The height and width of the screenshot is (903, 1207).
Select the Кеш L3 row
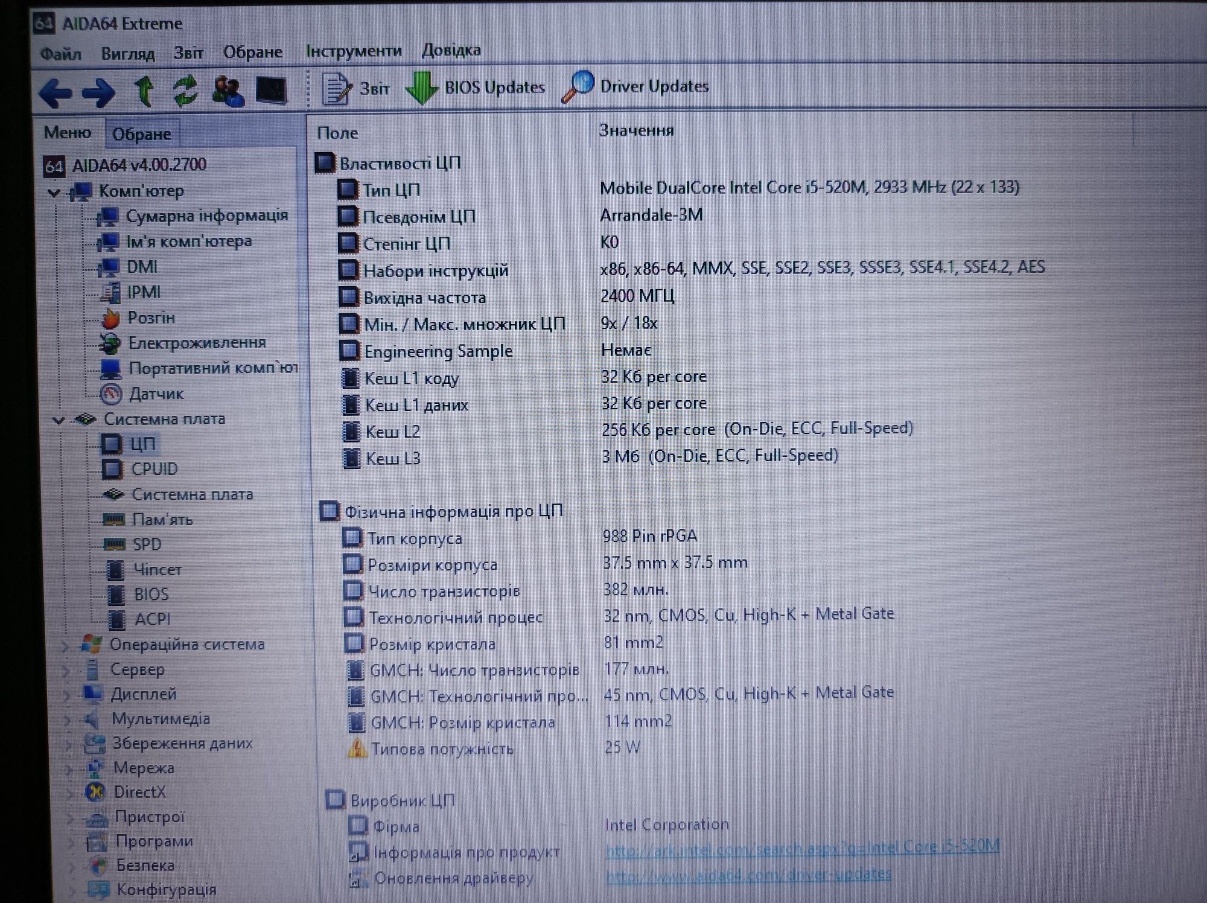coord(590,457)
